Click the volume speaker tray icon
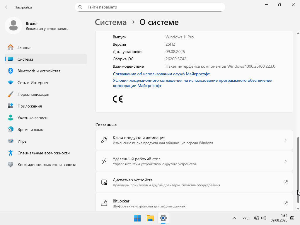Screen dimensions: 300x225 click(x=264, y=218)
